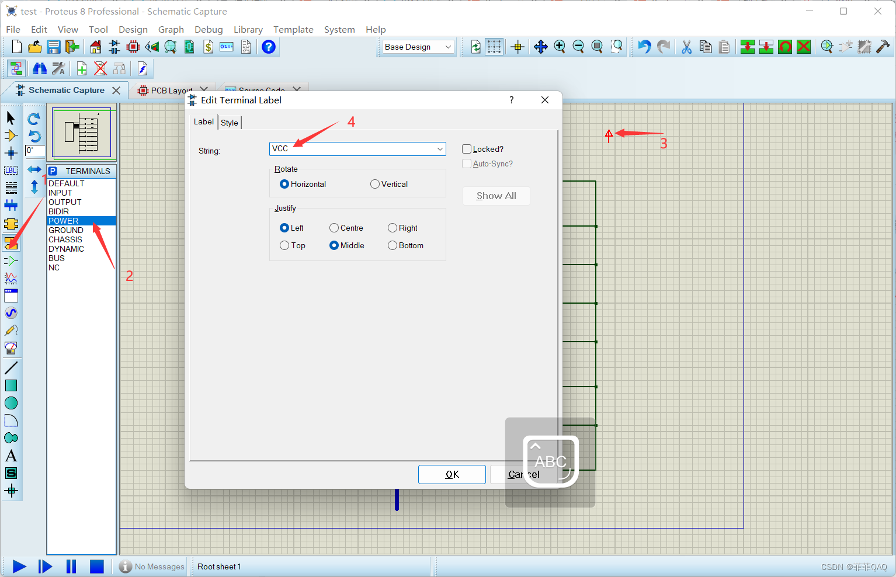Select DEFAULT in terminals list

(x=81, y=183)
